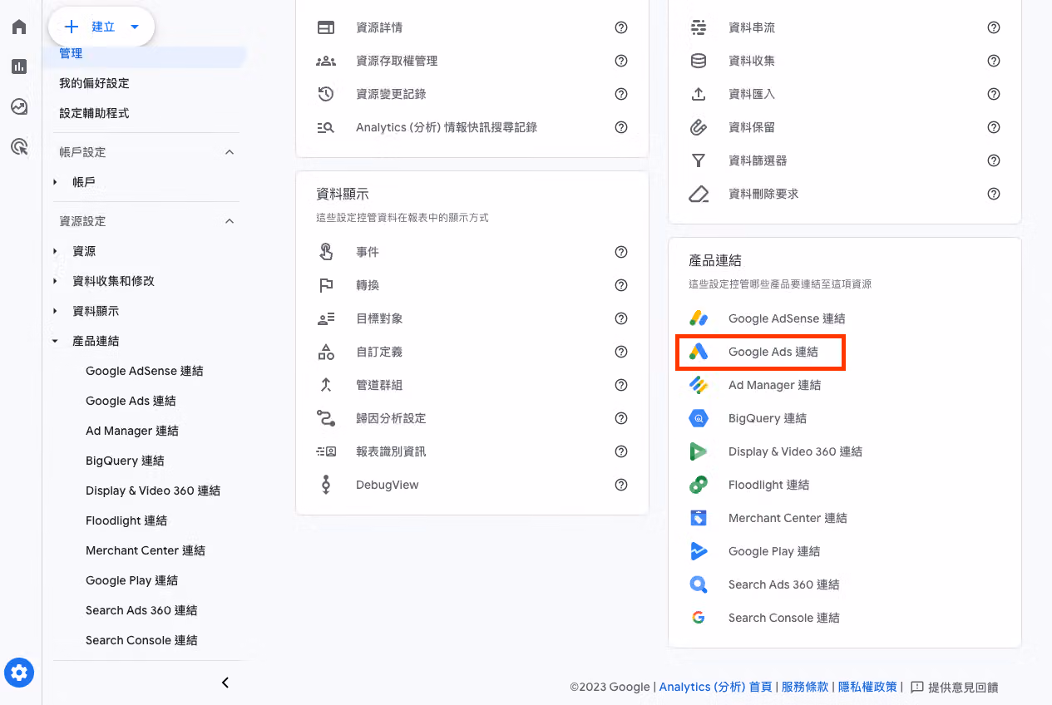Open Search Console 連結 in sidebar tree

[x=141, y=640]
